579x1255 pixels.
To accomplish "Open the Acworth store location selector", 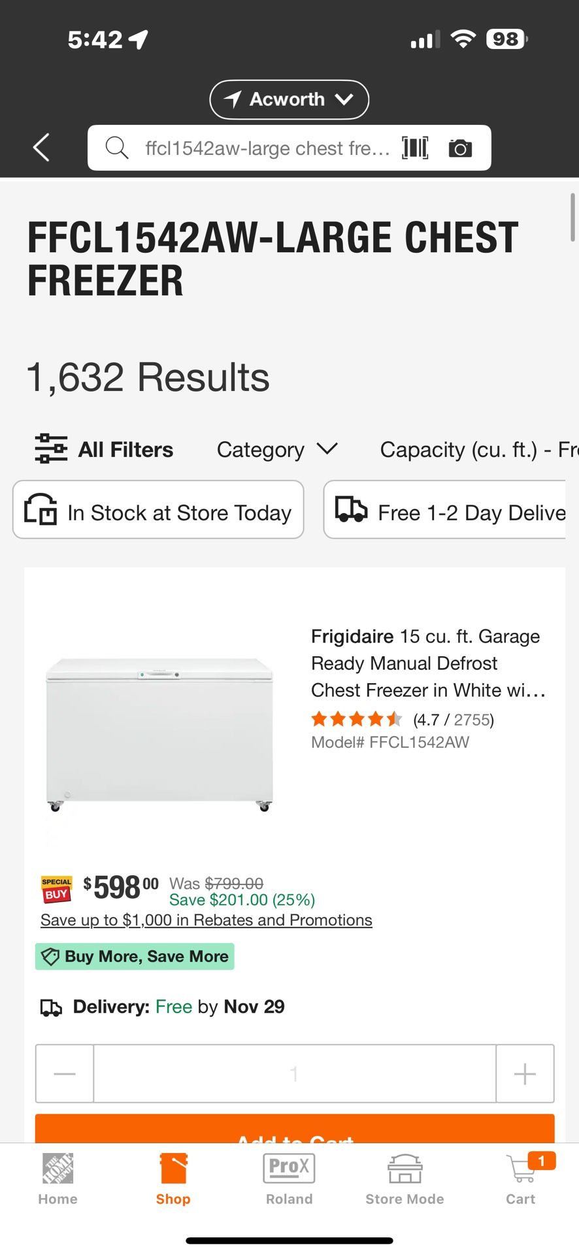I will 289,99.
